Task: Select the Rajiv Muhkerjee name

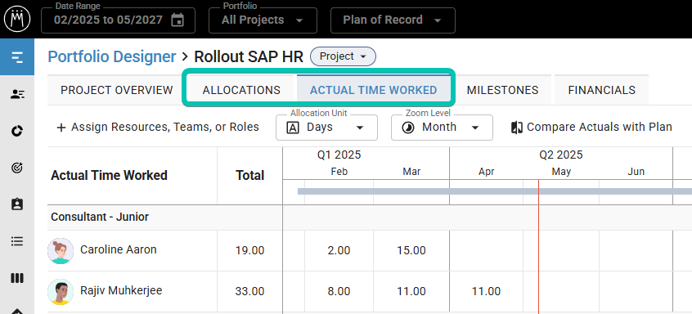Action: [x=121, y=290]
